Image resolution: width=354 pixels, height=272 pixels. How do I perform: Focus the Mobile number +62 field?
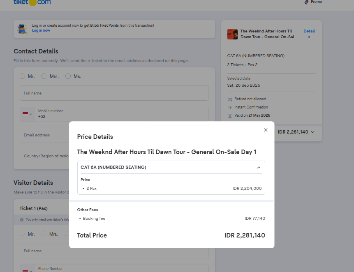click(122, 114)
